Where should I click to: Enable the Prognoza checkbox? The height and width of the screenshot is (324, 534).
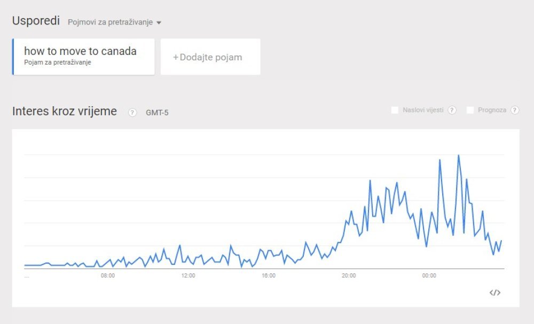click(x=470, y=110)
